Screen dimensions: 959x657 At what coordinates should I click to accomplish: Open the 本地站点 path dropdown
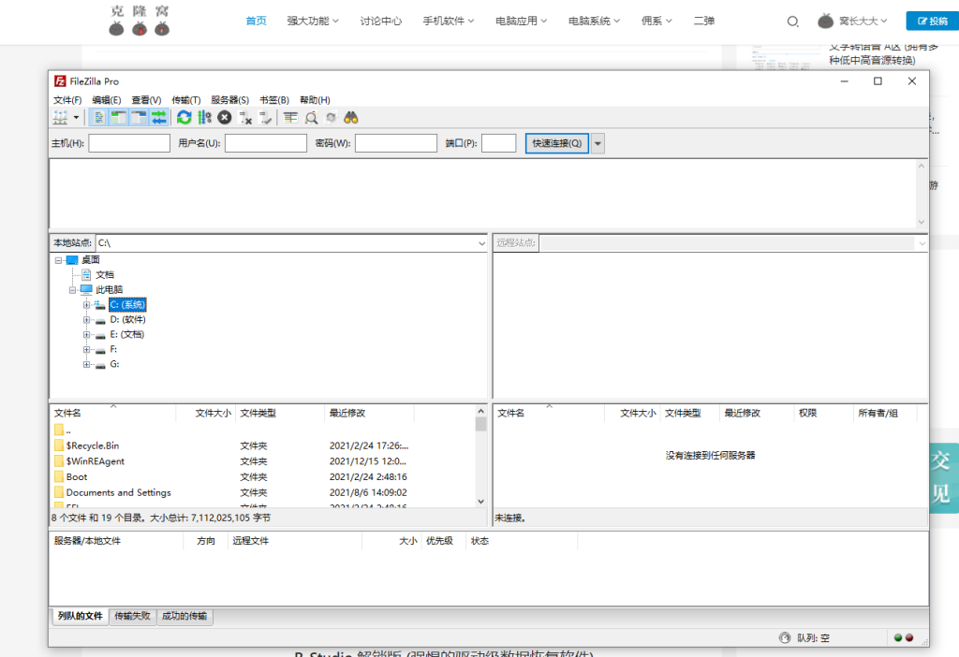(x=481, y=243)
